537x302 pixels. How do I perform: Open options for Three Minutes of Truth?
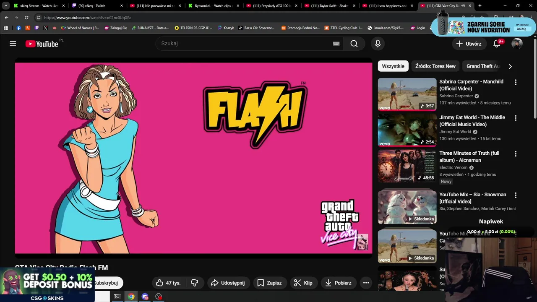pos(516,154)
